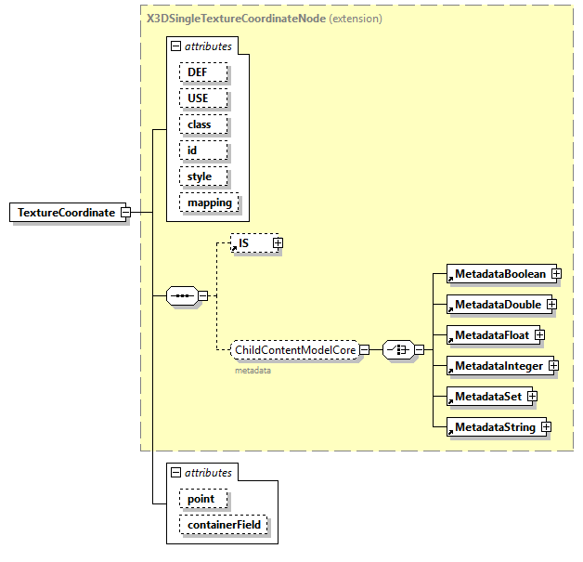Select the mapping attribute

click(x=209, y=203)
